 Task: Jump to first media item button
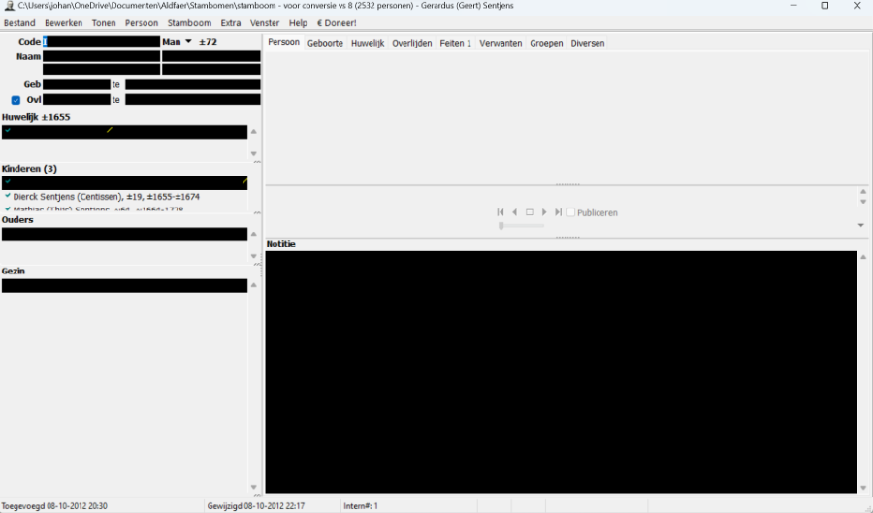point(501,212)
